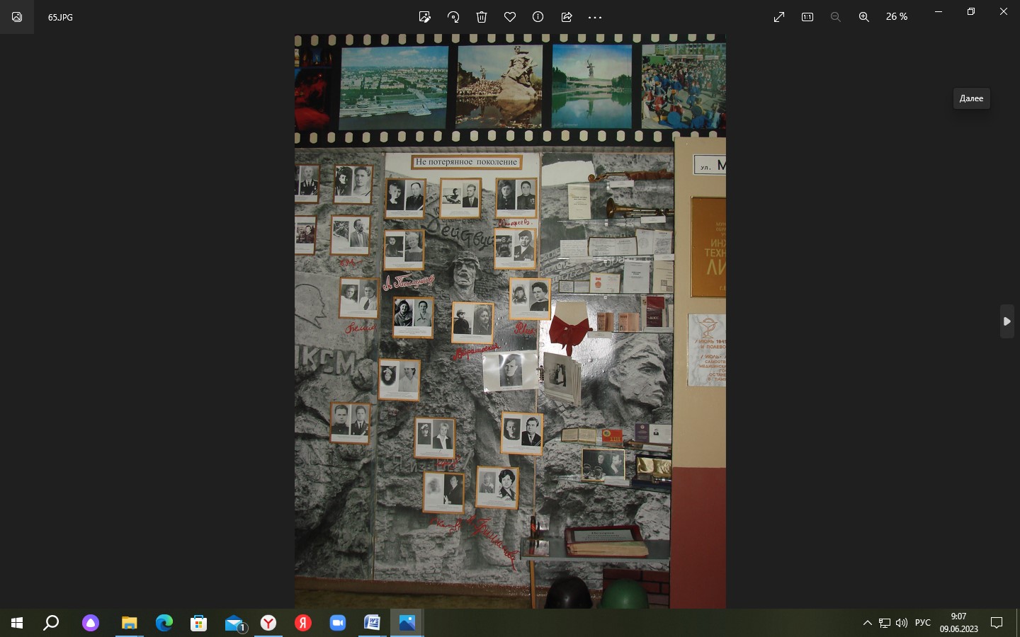Image resolution: width=1020 pixels, height=637 pixels.
Task: Open the Photos app home icon
Action: (17, 17)
